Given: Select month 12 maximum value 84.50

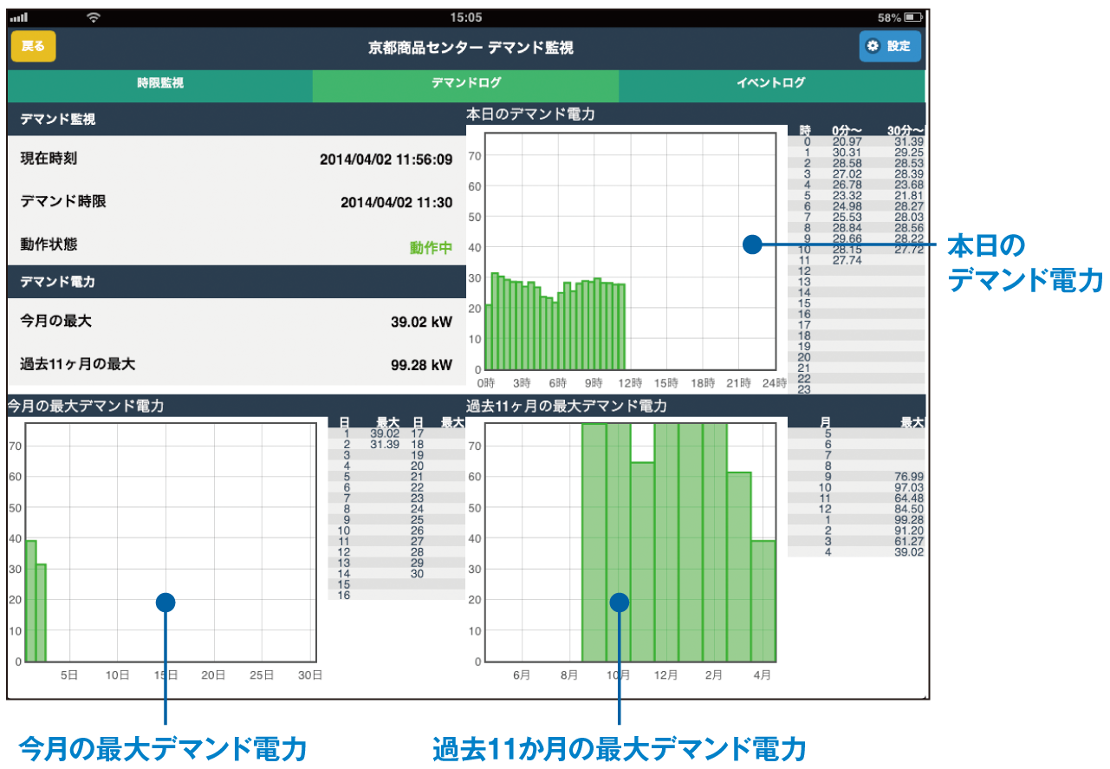Looking at the screenshot, I should point(909,509).
